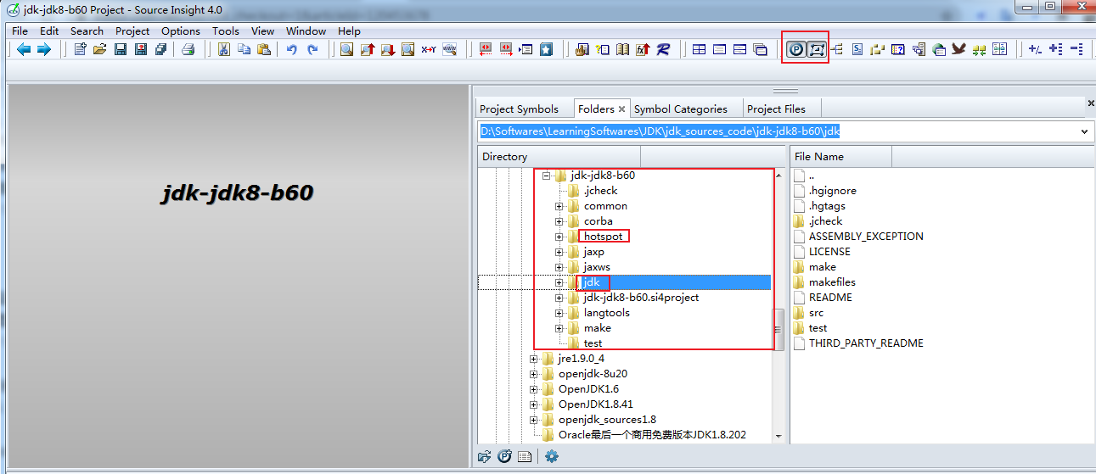Click the Tile windows grid icon

point(700,49)
